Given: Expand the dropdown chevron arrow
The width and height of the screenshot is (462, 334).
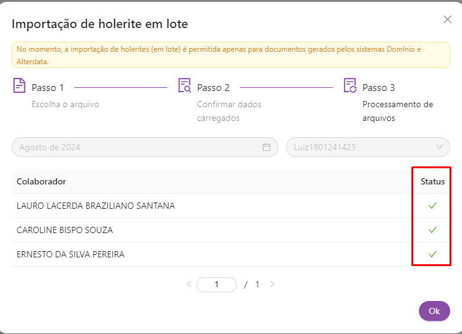Looking at the screenshot, I should [x=440, y=148].
